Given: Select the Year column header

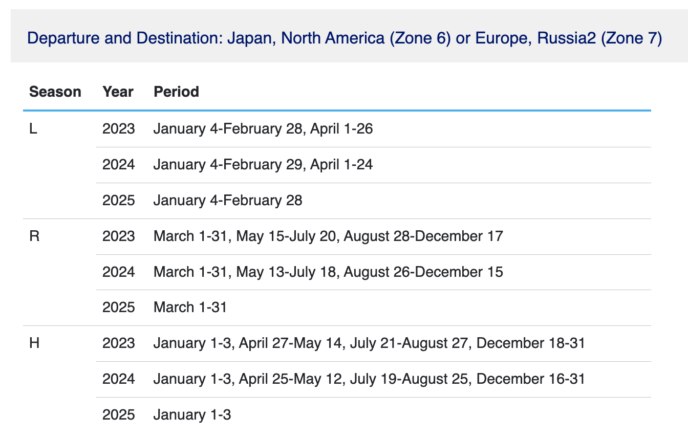Looking at the screenshot, I should [x=118, y=92].
